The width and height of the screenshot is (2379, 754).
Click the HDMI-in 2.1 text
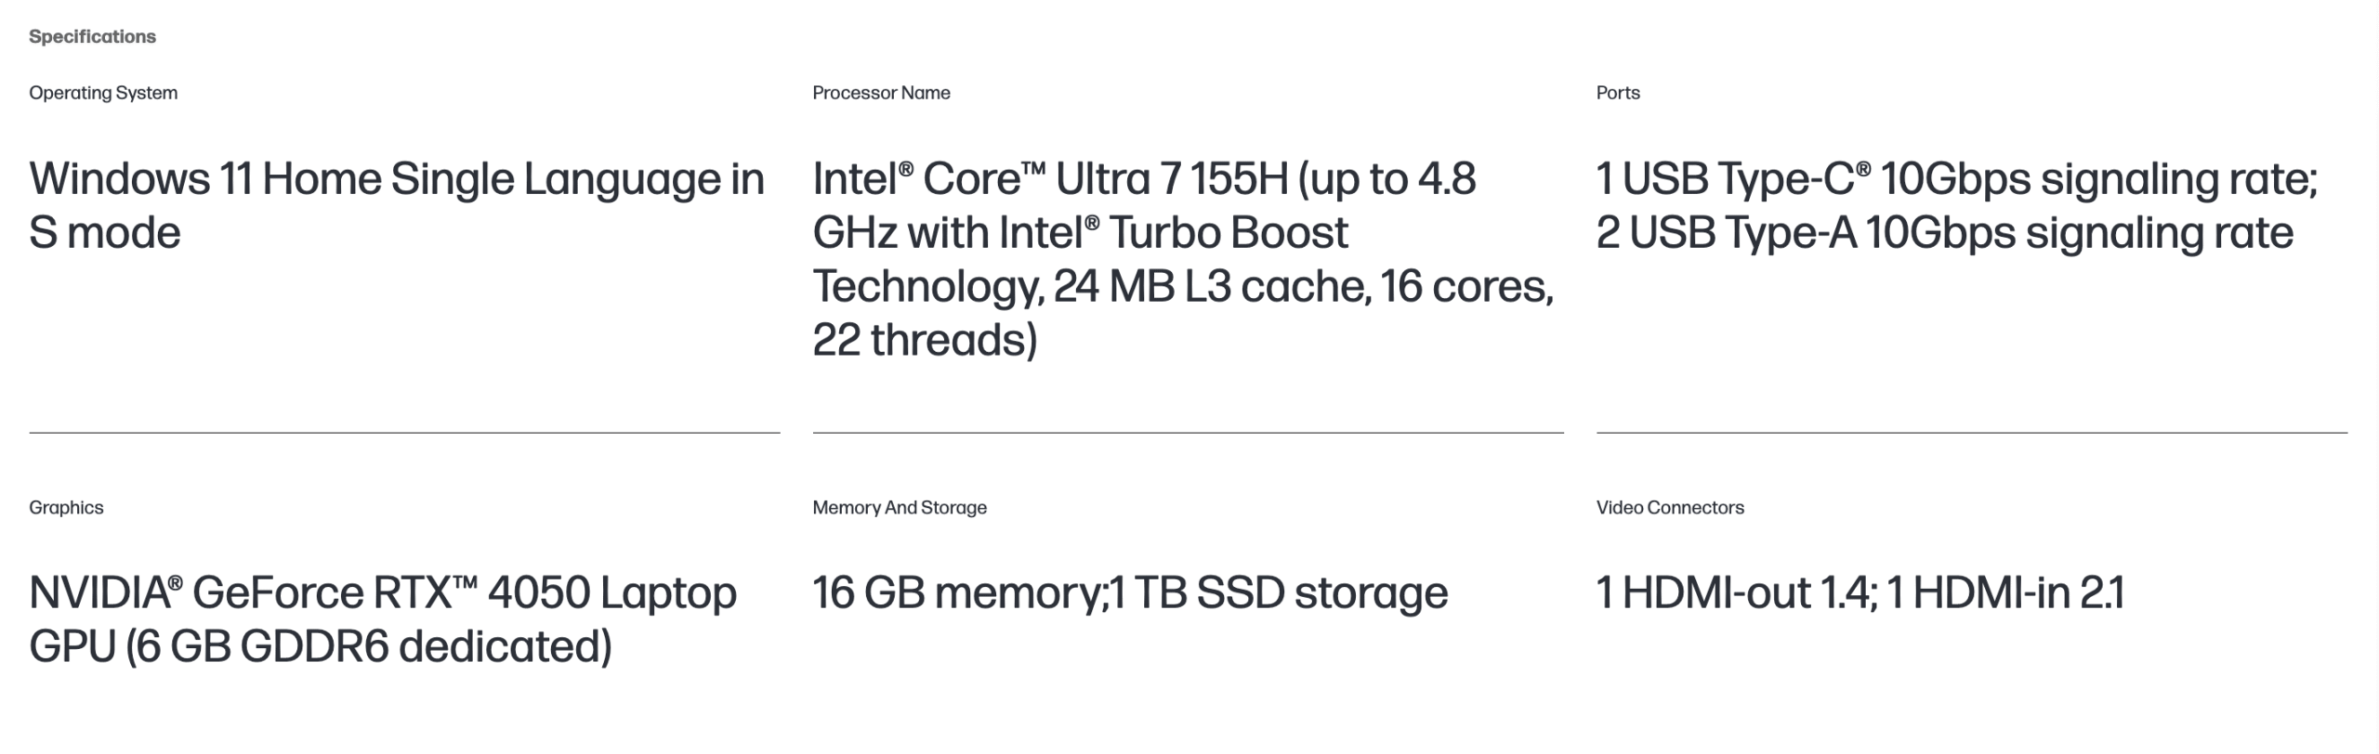2005,592
